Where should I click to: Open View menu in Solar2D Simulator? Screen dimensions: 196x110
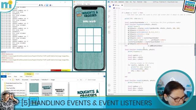[85, 4]
